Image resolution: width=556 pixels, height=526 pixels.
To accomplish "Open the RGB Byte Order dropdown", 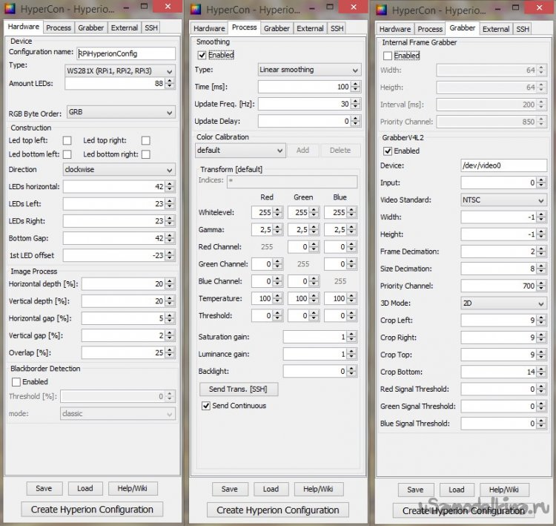I will (x=120, y=113).
